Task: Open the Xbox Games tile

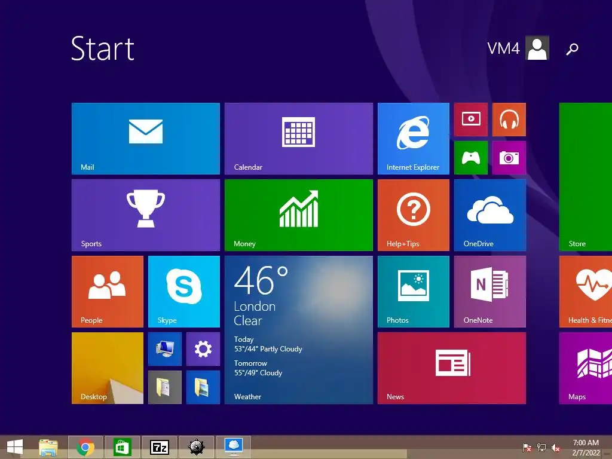Action: click(x=471, y=158)
